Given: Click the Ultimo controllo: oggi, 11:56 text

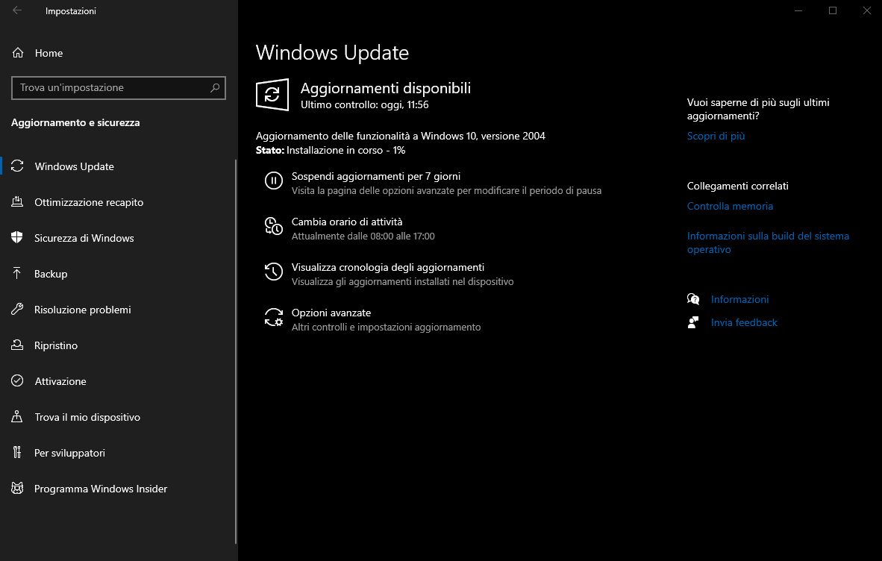Looking at the screenshot, I should [364, 104].
